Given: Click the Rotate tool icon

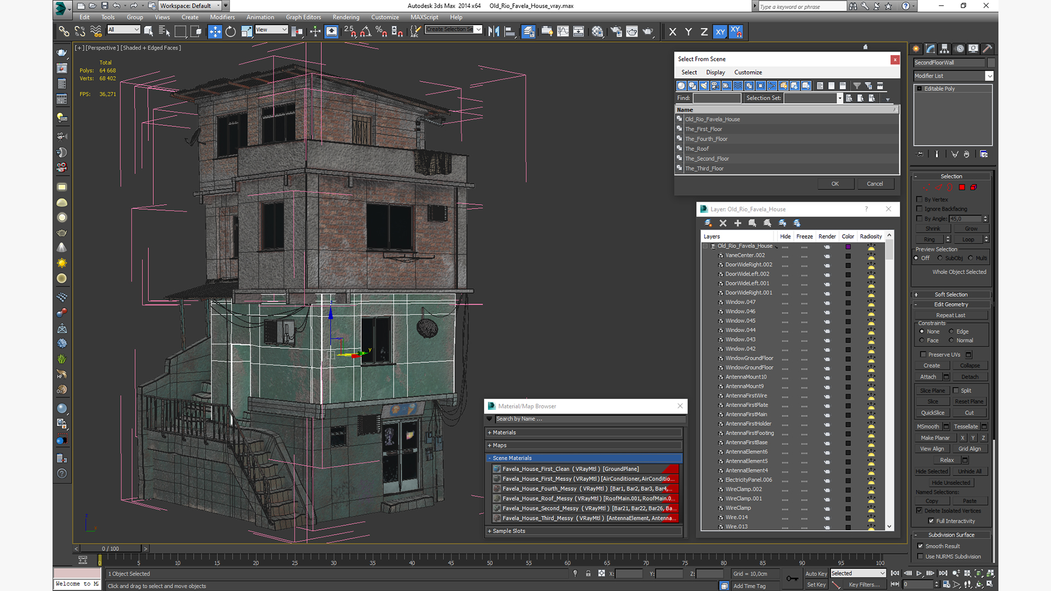Looking at the screenshot, I should tap(231, 32).
